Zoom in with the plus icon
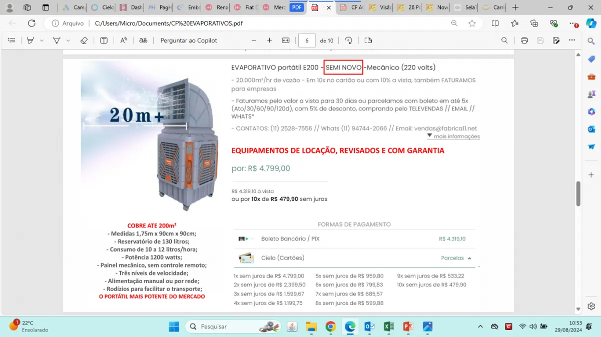Viewport: 601px width, 337px height. 269,40
